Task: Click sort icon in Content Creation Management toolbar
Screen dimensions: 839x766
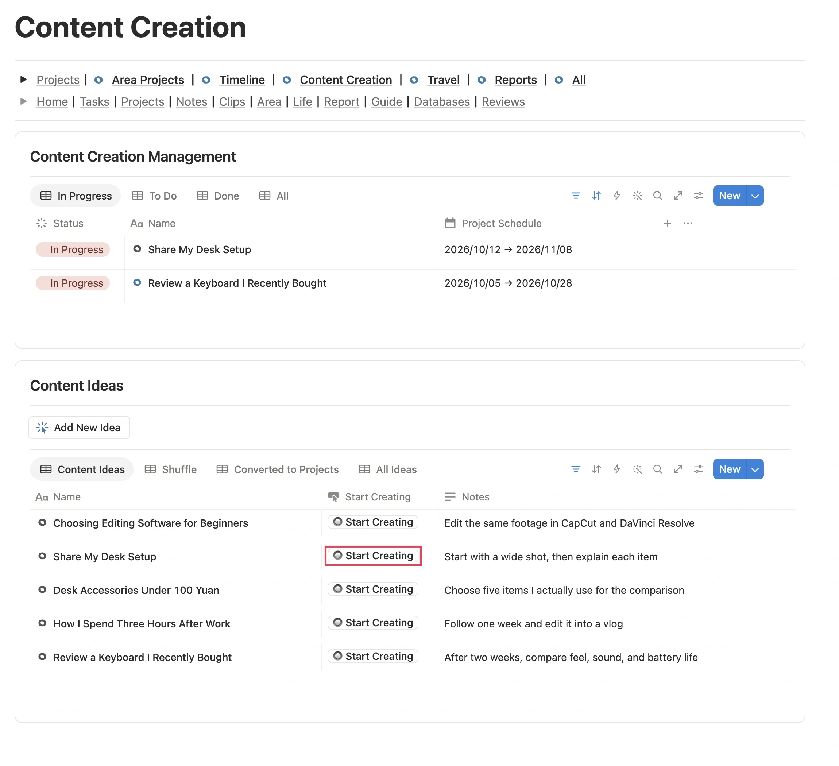Action: [596, 196]
